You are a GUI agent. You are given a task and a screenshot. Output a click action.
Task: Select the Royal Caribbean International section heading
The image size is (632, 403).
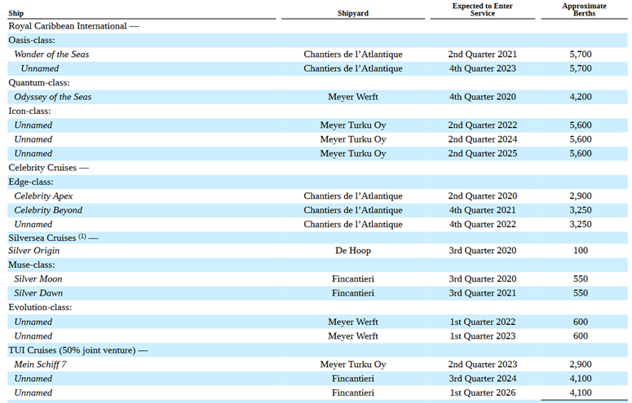click(73, 26)
